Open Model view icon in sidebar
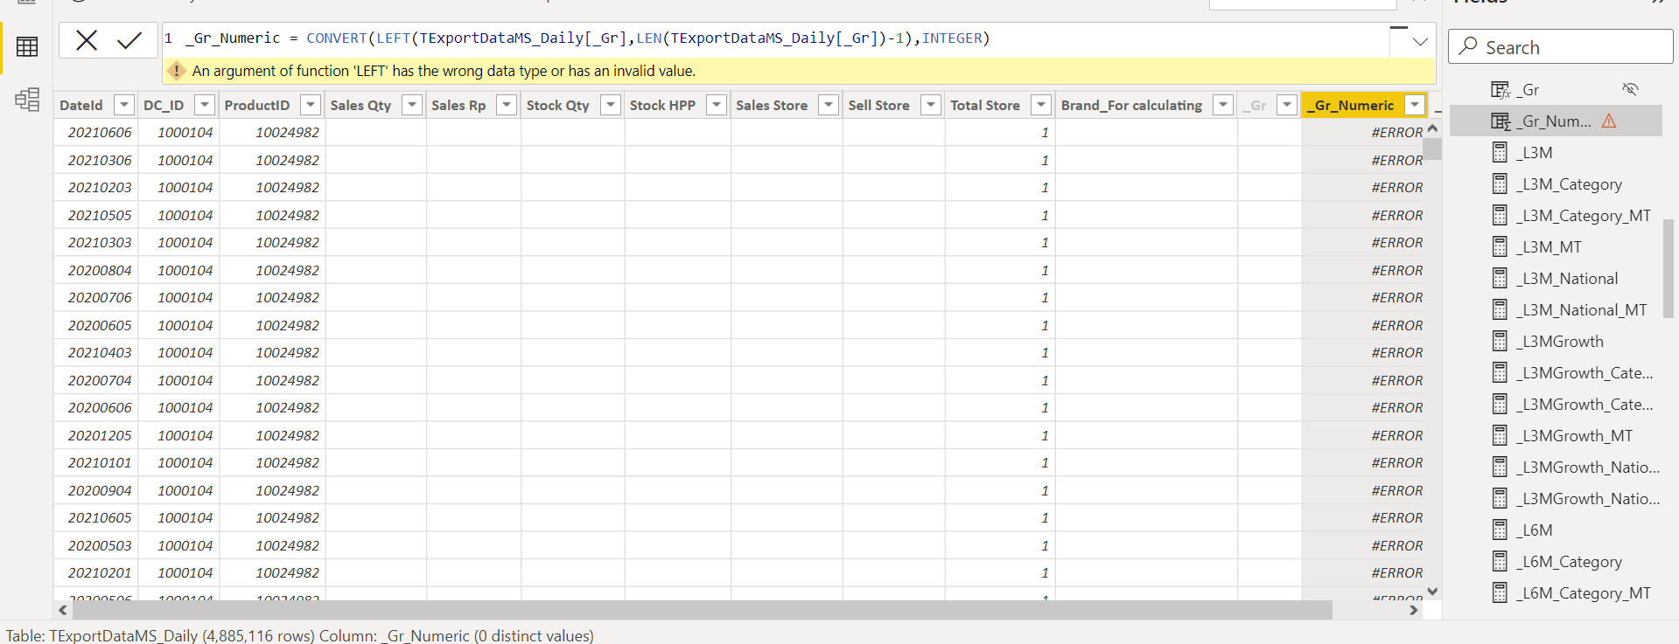This screenshot has height=644, width=1679. point(27,100)
